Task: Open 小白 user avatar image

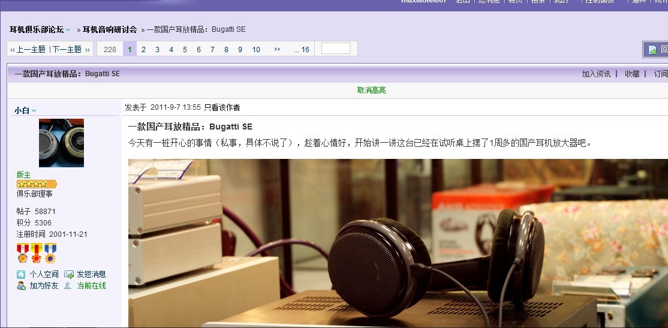Action: 61,143
